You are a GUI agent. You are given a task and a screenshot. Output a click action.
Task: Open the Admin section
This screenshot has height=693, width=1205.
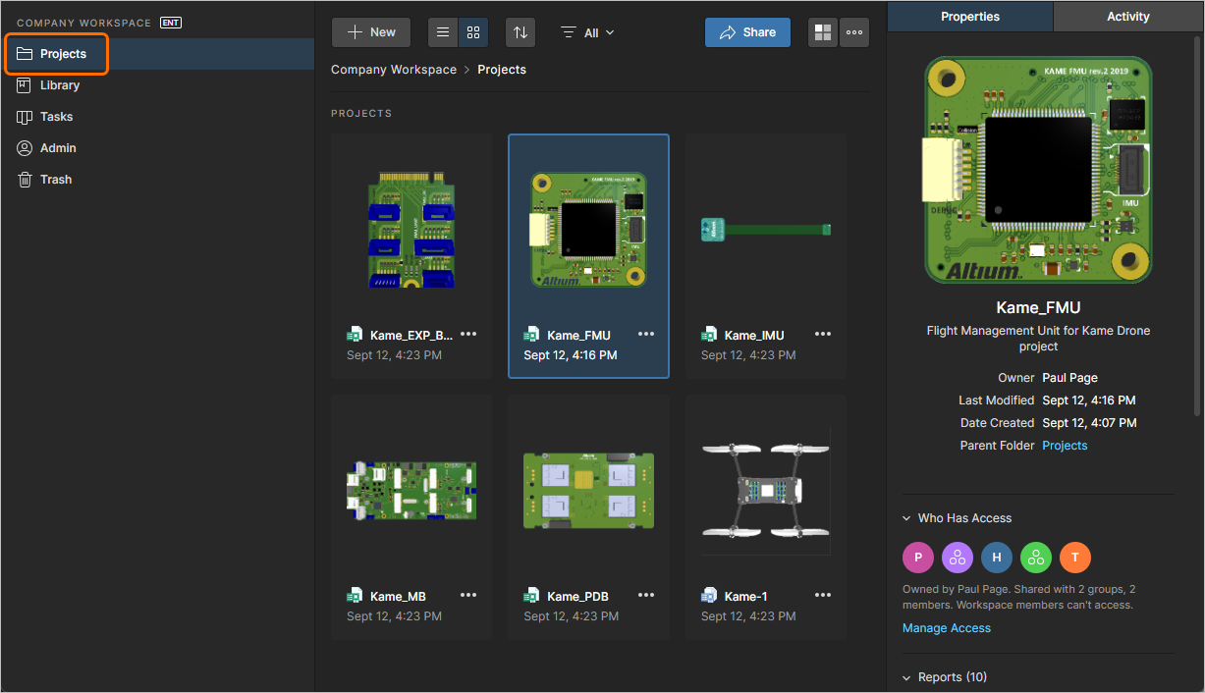60,147
